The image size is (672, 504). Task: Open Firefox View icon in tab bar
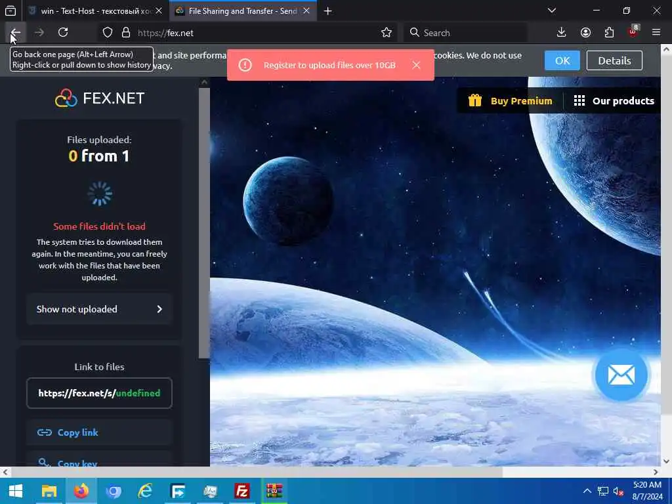10,10
